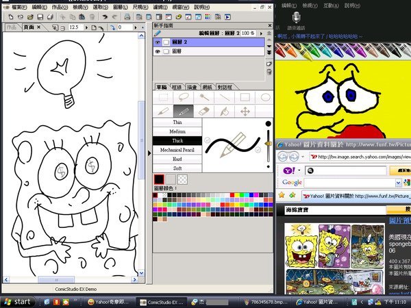This screenshot has height=308, width=411.
Task: Select the rectangular marquee selection tool
Action: tap(163, 97)
